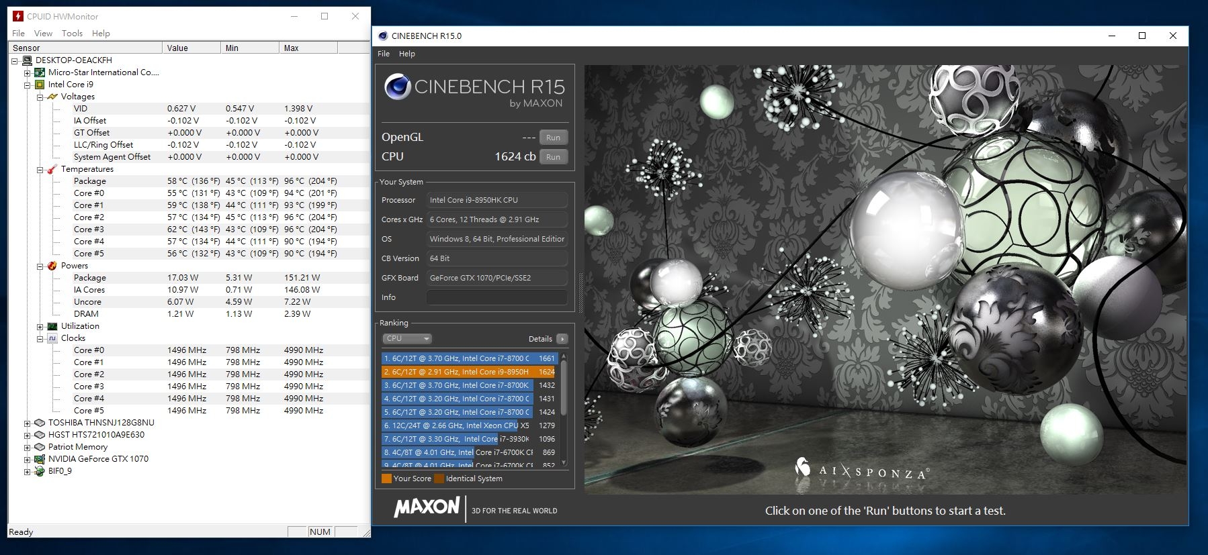Click the DESKTOP-OEACKFH computer icon
The width and height of the screenshot is (1208, 555).
point(27,60)
